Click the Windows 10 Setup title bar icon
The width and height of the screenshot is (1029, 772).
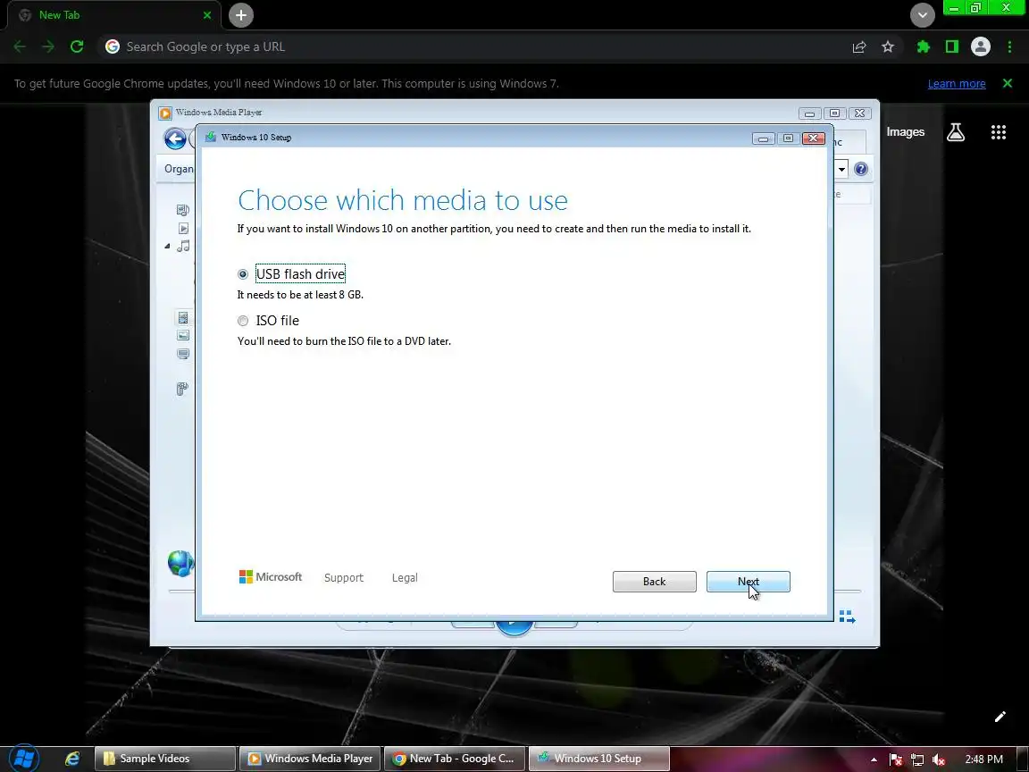pos(210,138)
